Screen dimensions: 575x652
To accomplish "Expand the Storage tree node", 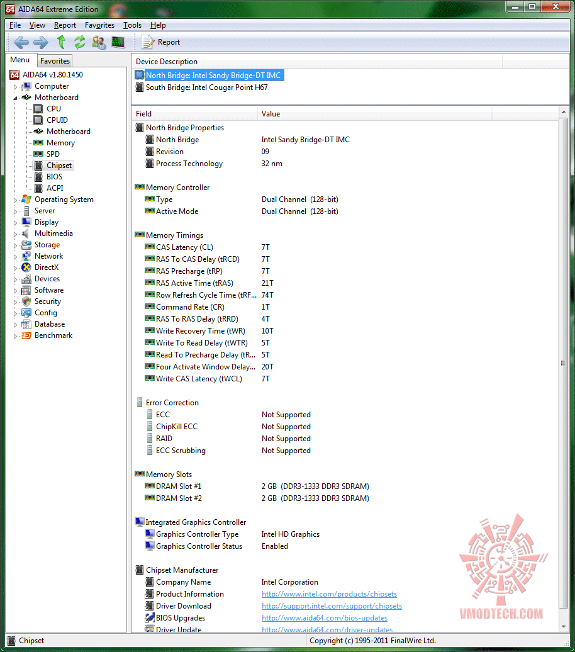I will pyautogui.click(x=15, y=245).
